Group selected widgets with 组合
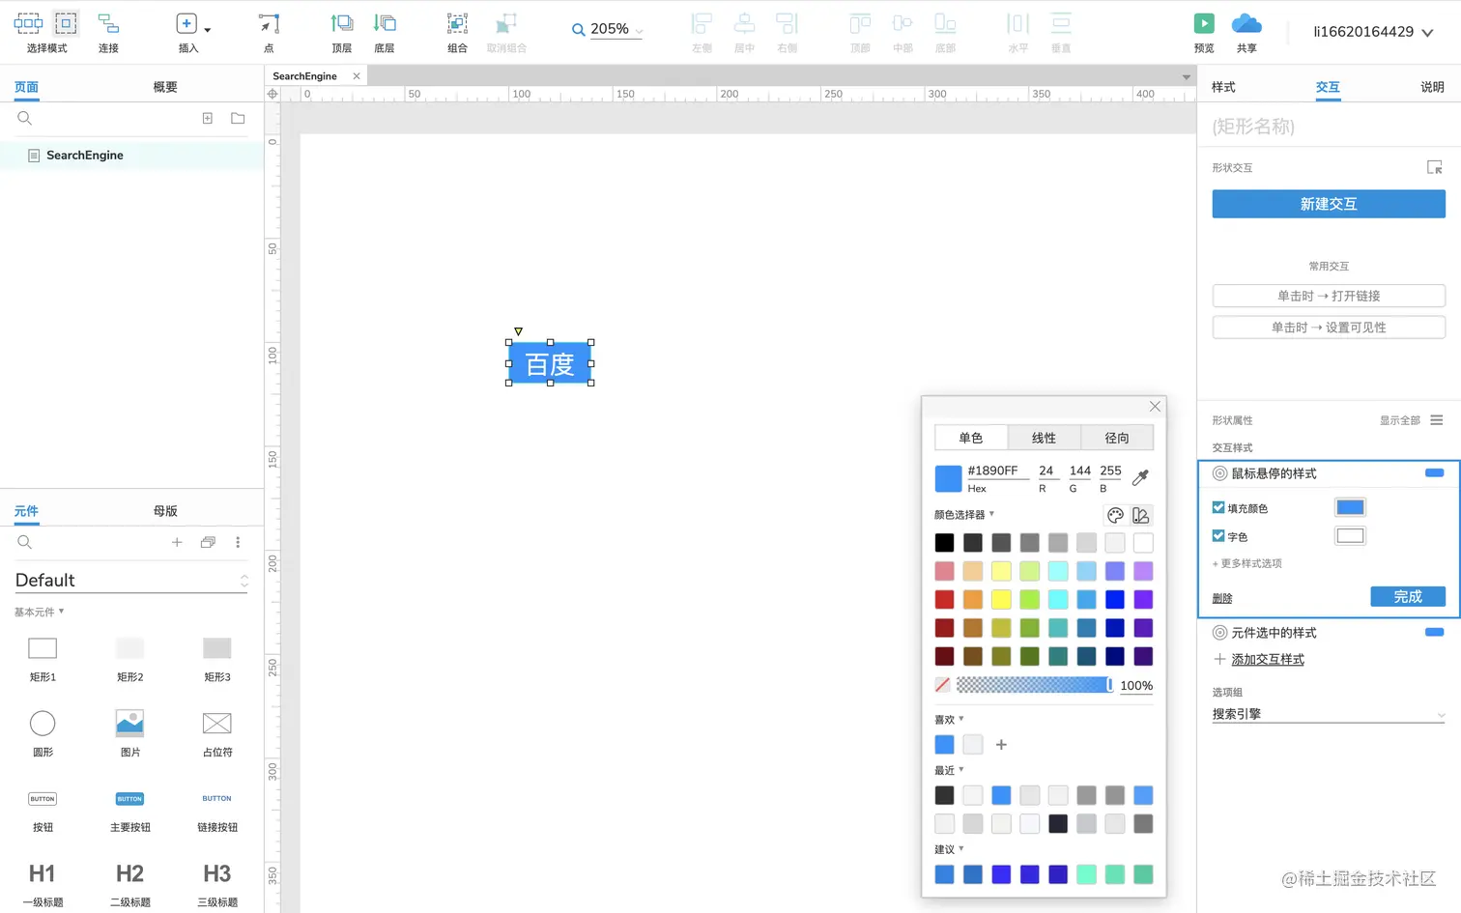Screen dimensions: 1461x913 click(x=458, y=31)
